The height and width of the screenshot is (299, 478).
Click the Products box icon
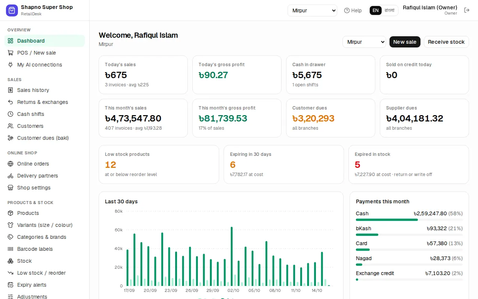10,213
